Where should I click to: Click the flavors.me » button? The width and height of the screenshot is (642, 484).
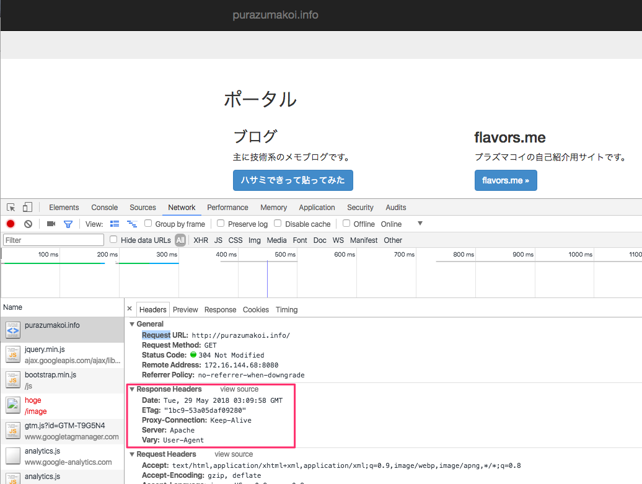(506, 180)
